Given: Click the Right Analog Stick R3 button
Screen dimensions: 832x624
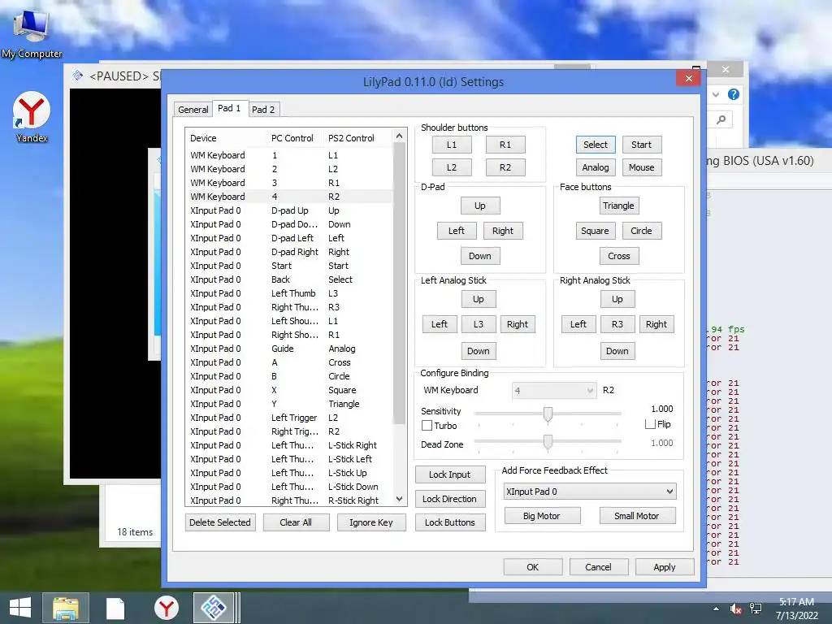Looking at the screenshot, I should [x=617, y=324].
